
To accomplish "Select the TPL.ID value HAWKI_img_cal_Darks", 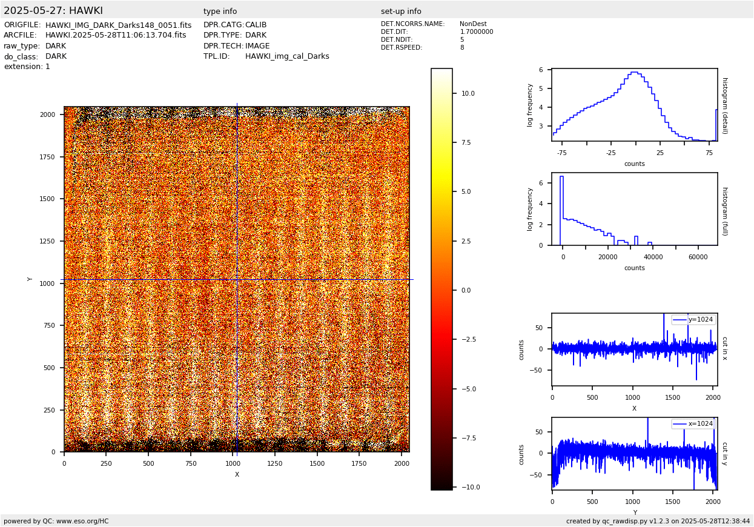I will (287, 56).
